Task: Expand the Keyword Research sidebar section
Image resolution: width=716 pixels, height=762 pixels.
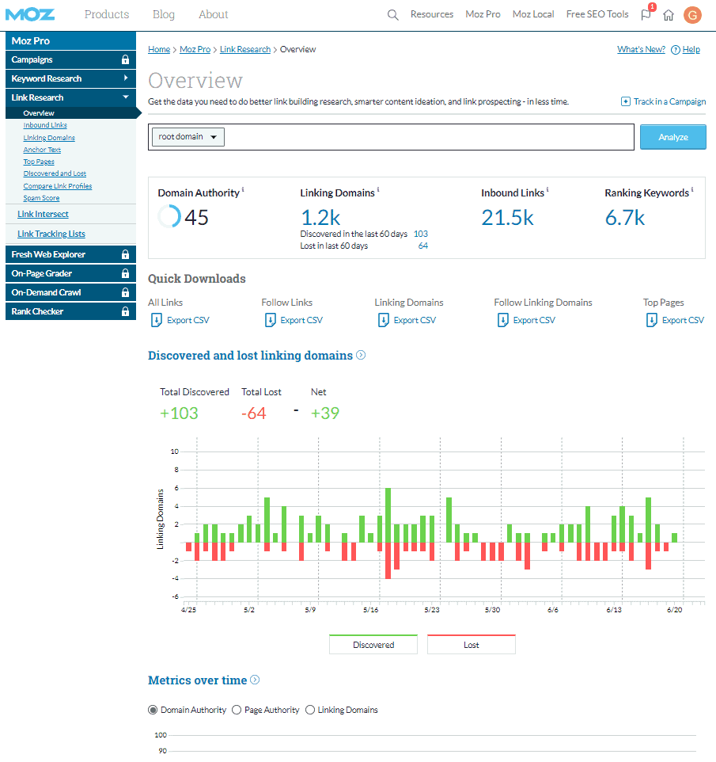Action: 70,78
